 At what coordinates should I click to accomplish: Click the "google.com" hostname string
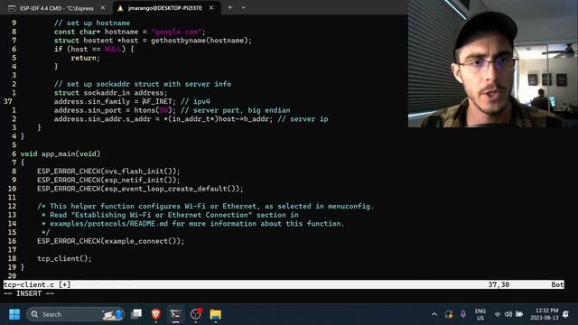pyautogui.click(x=176, y=32)
